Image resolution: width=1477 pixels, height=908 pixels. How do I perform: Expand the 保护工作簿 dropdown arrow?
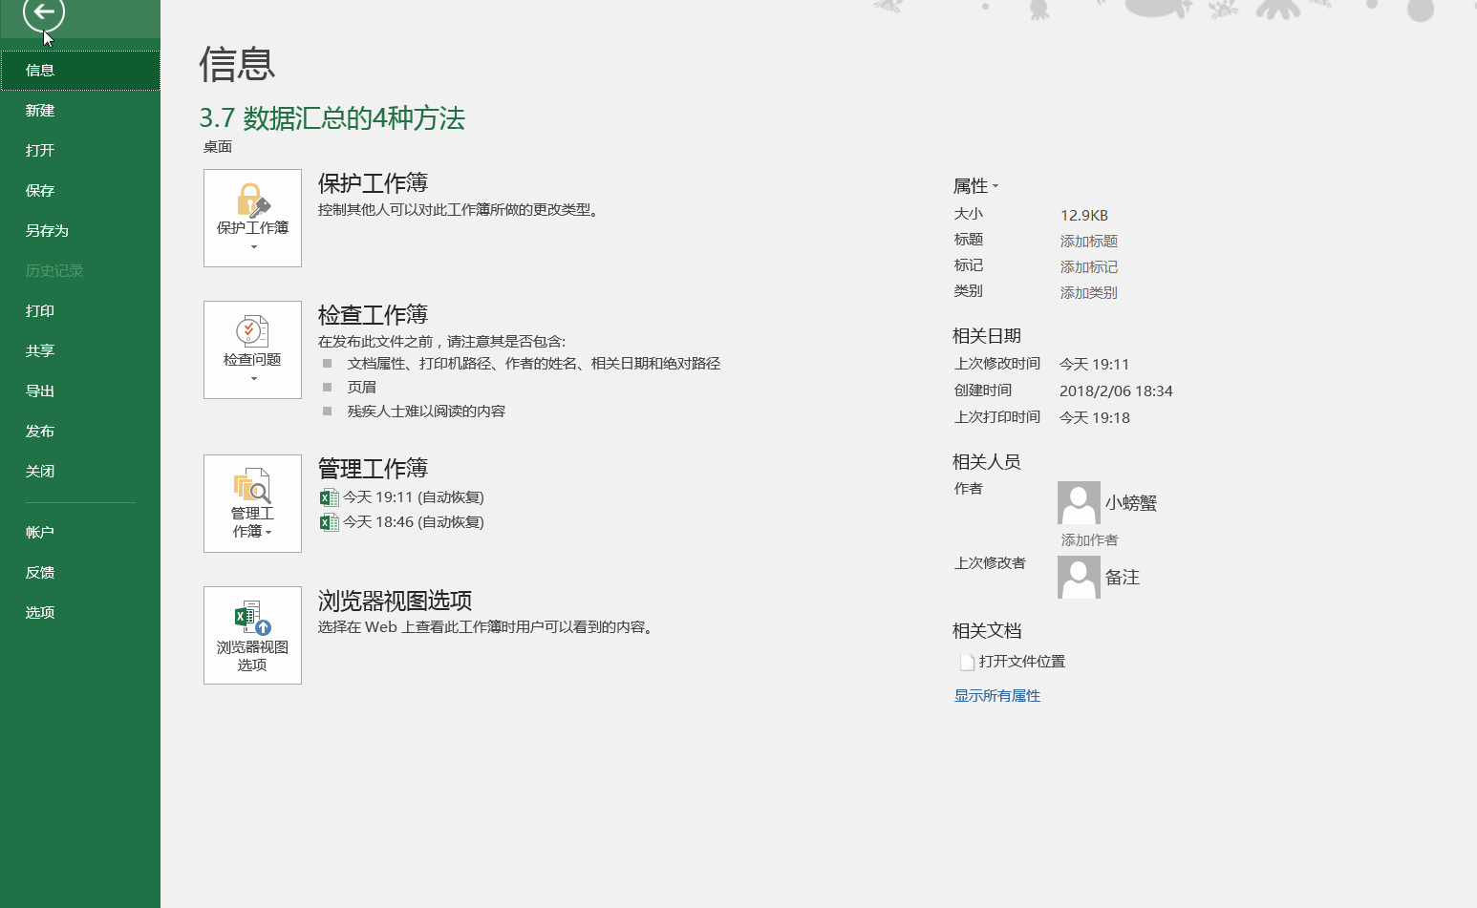point(252,247)
